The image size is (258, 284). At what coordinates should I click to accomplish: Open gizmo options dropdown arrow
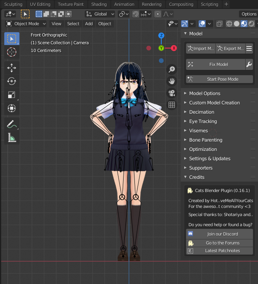point(192,24)
